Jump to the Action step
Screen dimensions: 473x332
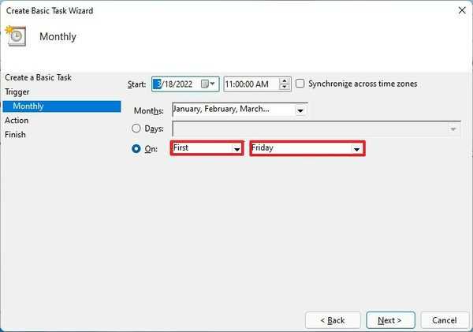[17, 120]
